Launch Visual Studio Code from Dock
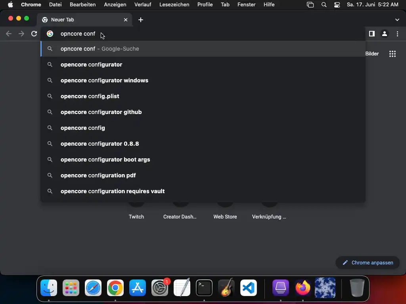Viewport: 406px width, 304px height. click(249, 288)
